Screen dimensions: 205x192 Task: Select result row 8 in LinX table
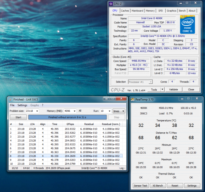point(66,156)
